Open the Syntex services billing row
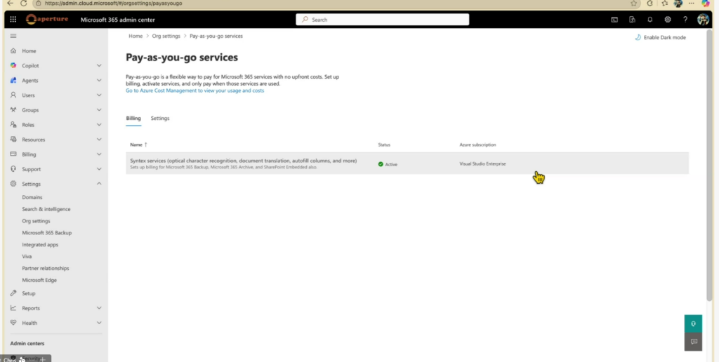 pyautogui.click(x=407, y=163)
